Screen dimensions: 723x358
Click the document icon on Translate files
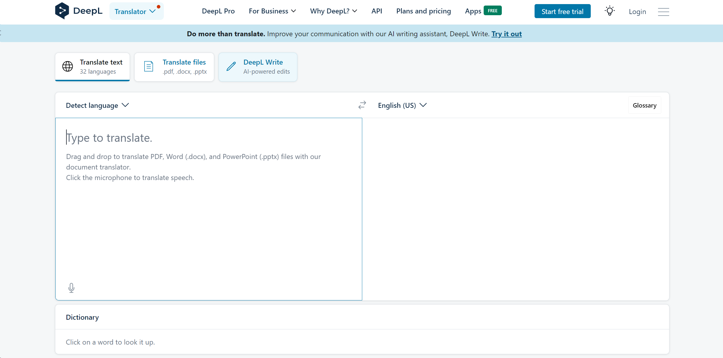point(149,66)
